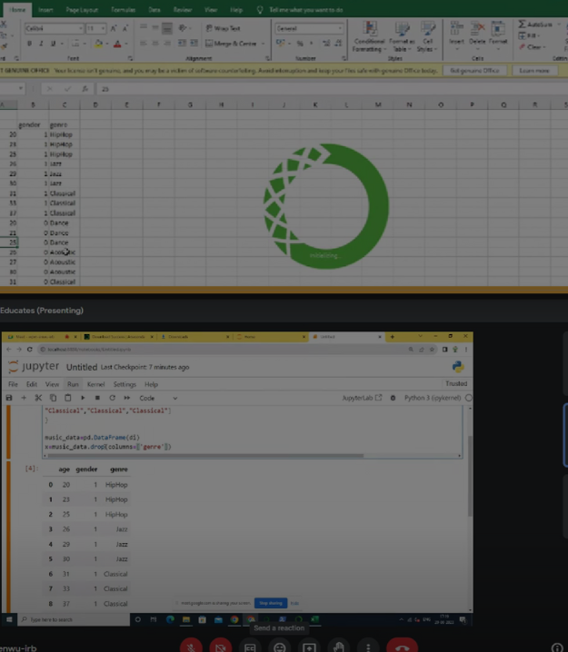
Task: Click Jupyter cut cell scissors icon
Action: click(38, 398)
